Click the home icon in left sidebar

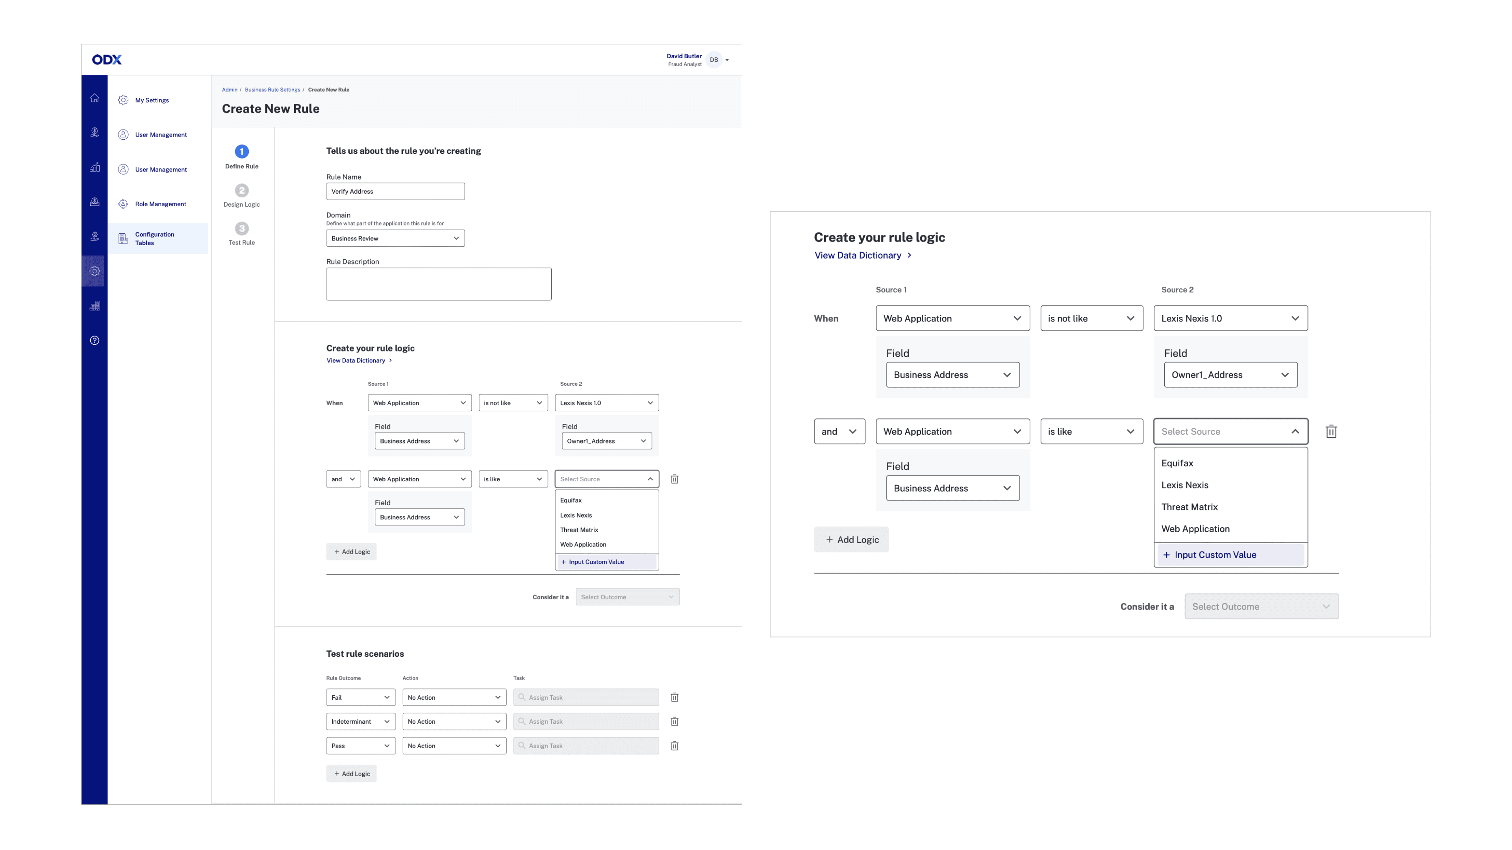94,98
